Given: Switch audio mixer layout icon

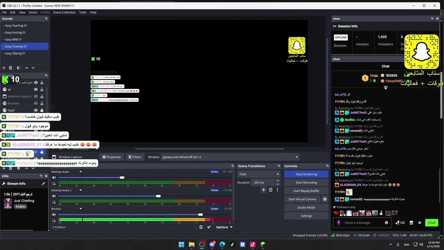Looking at the screenshot, I should coord(201,227).
